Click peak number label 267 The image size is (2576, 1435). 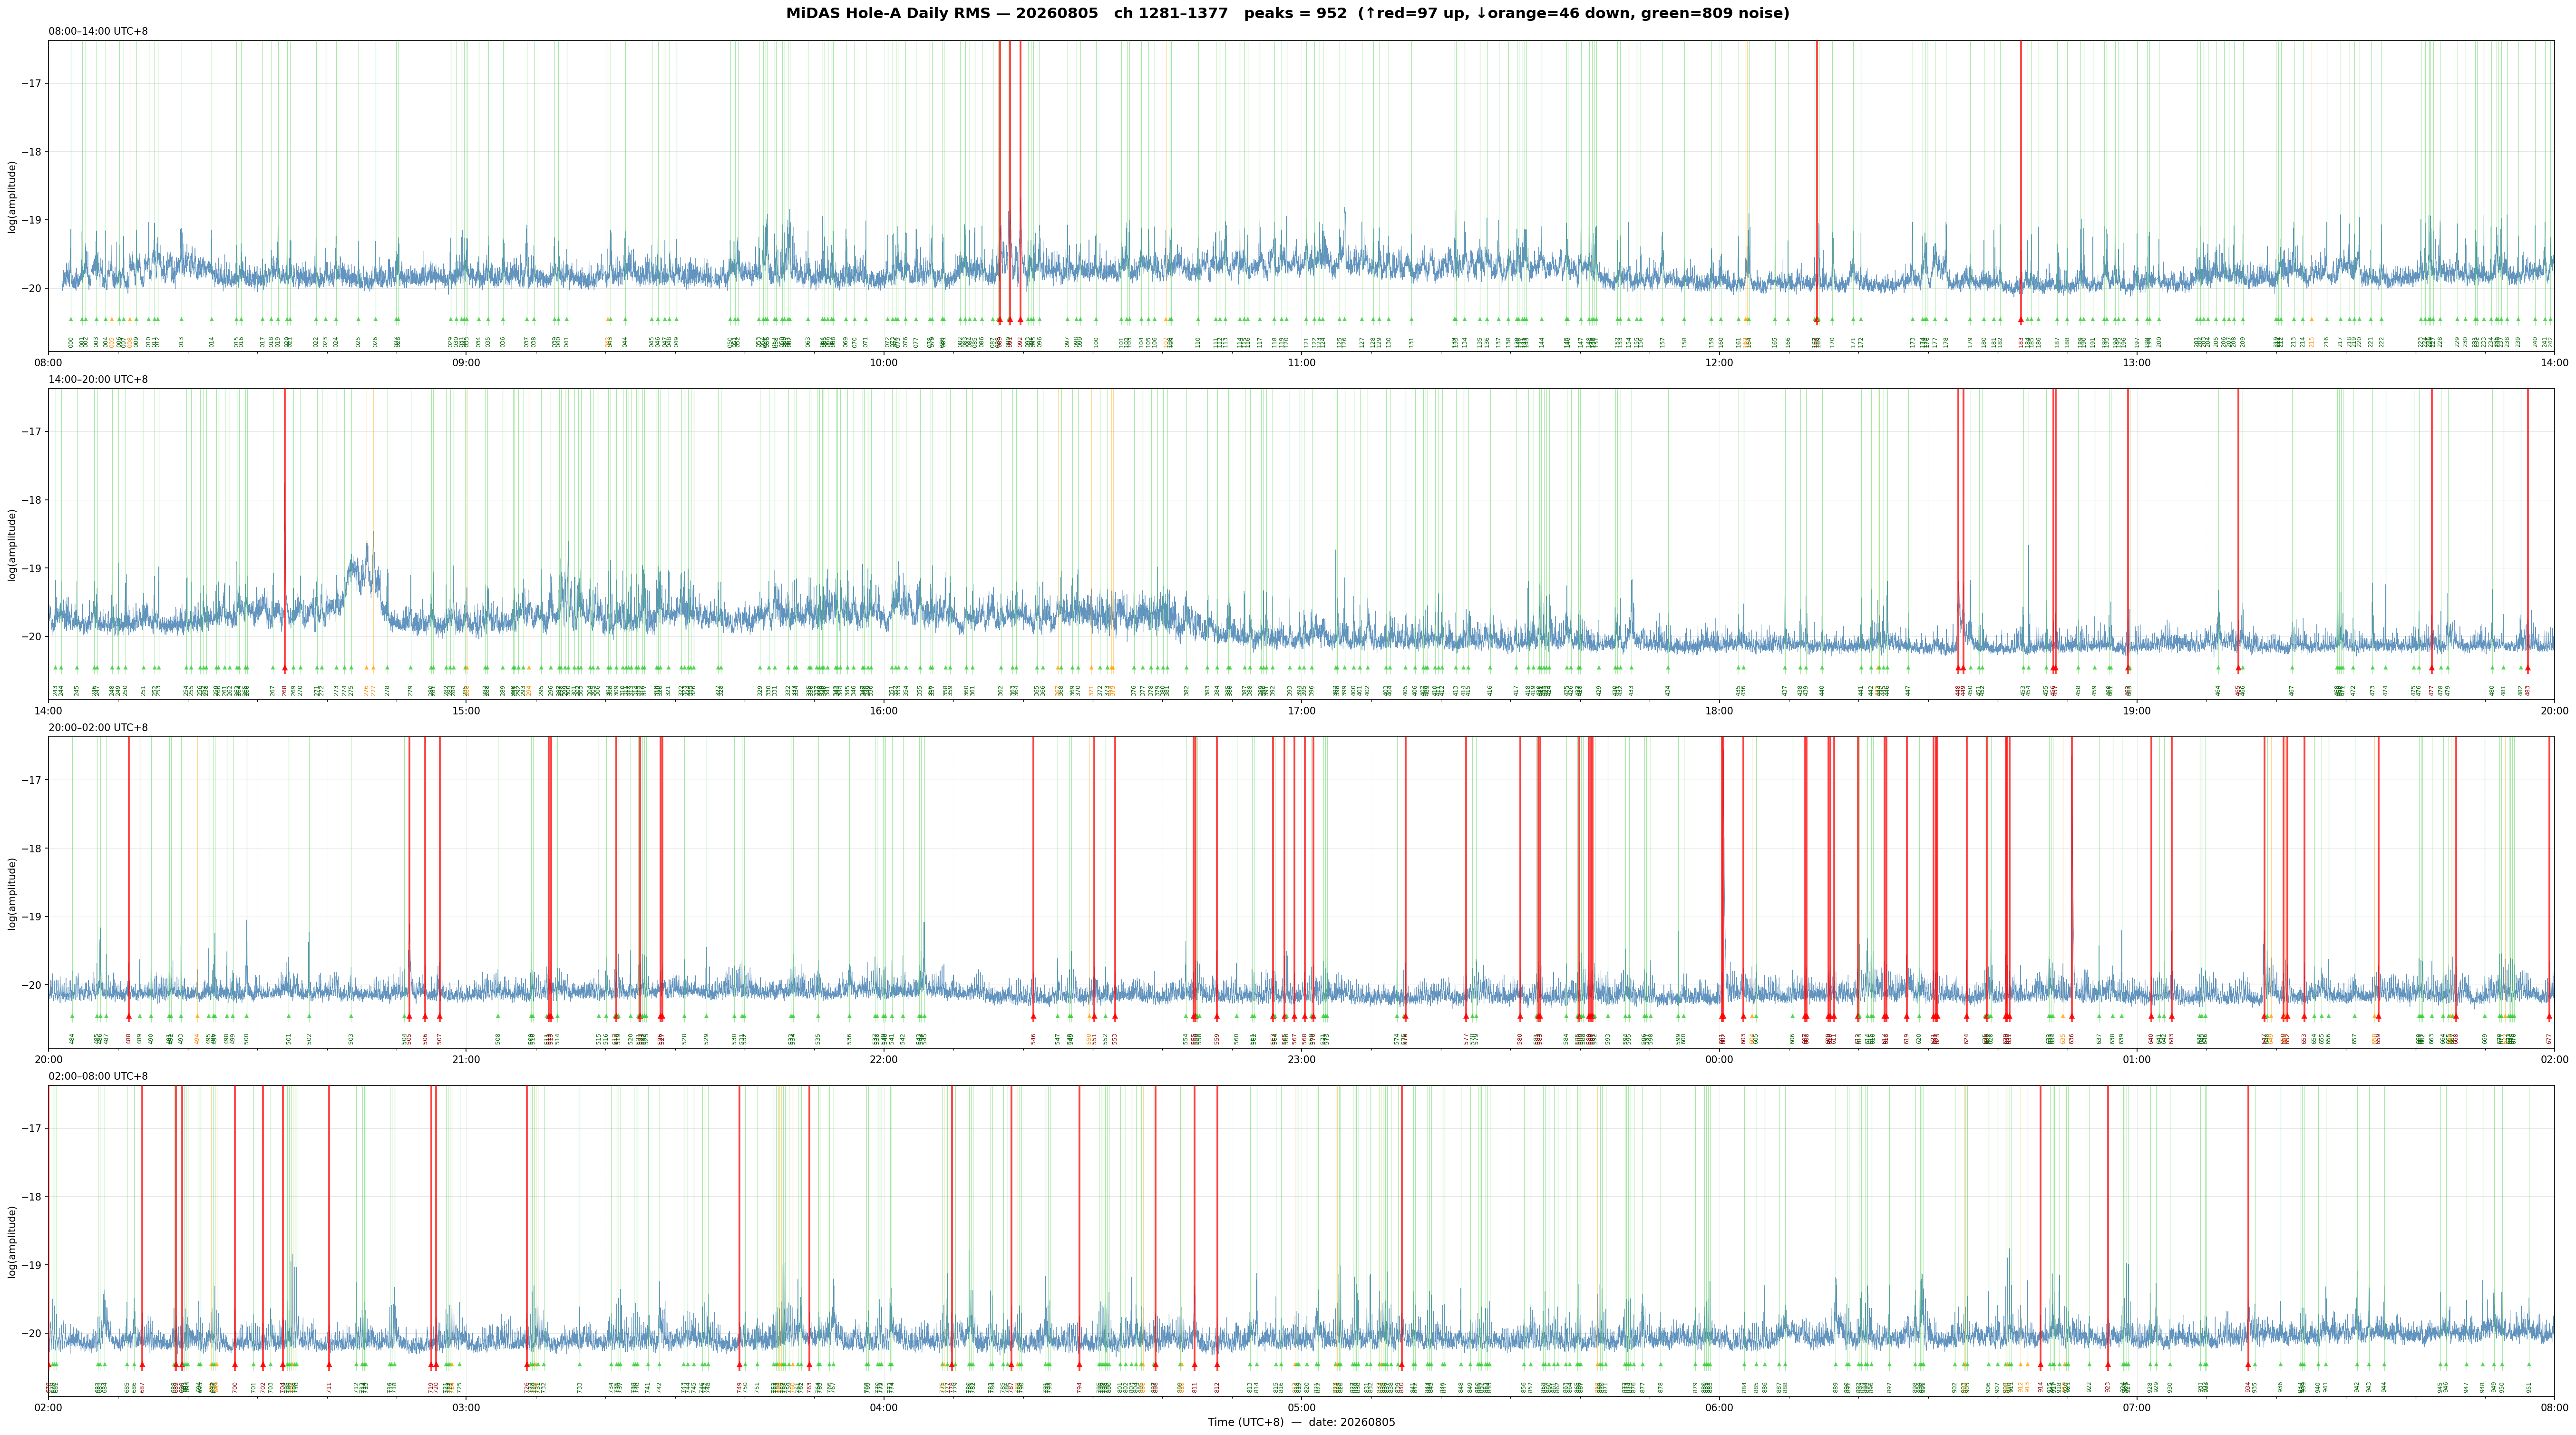272,690
